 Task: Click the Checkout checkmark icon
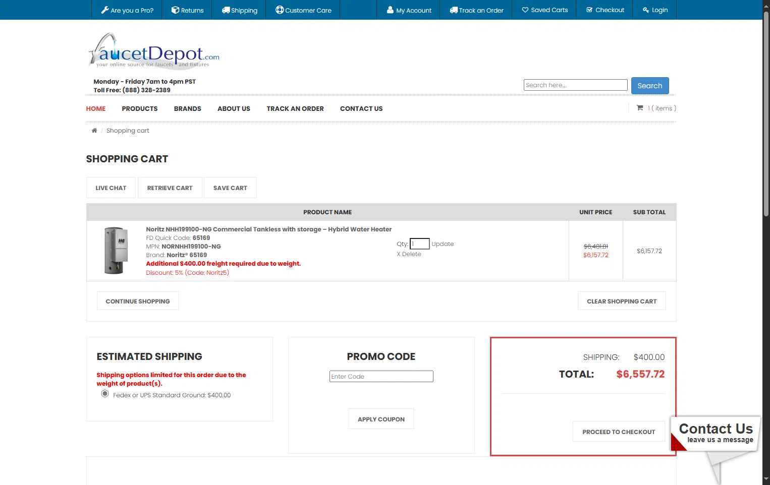589,10
